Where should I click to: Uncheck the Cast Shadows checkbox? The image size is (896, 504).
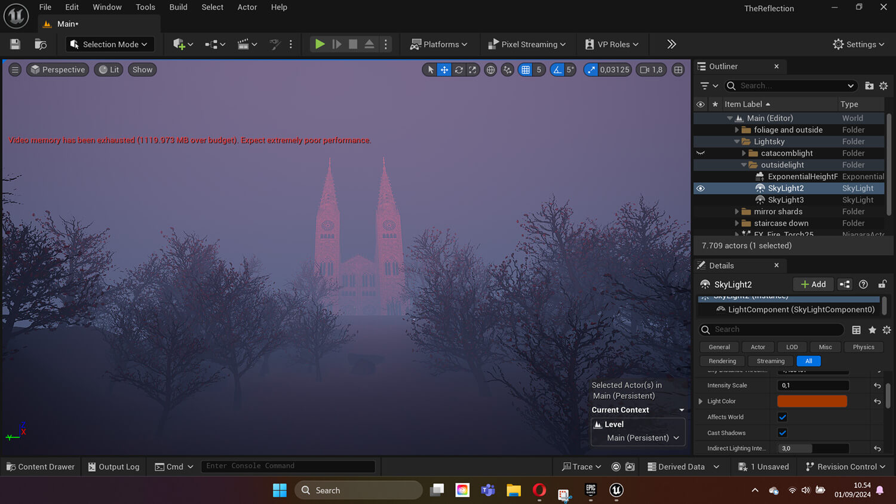coord(783,433)
